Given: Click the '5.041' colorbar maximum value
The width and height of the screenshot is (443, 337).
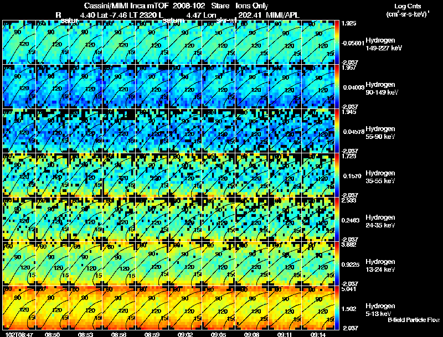Looking at the screenshot, I should (x=349, y=289).
